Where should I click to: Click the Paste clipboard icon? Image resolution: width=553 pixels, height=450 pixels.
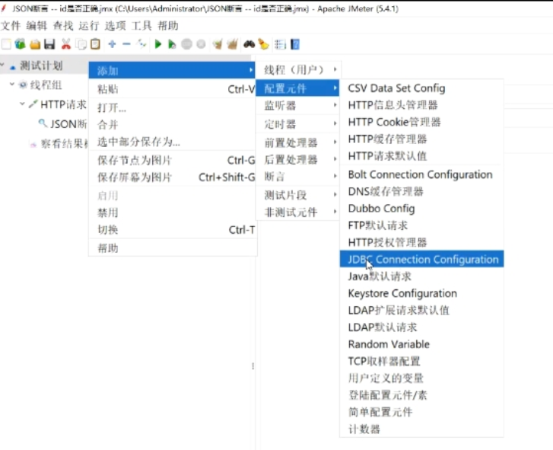(x=96, y=44)
